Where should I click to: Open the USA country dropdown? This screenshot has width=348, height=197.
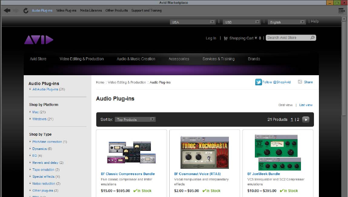[x=193, y=22]
